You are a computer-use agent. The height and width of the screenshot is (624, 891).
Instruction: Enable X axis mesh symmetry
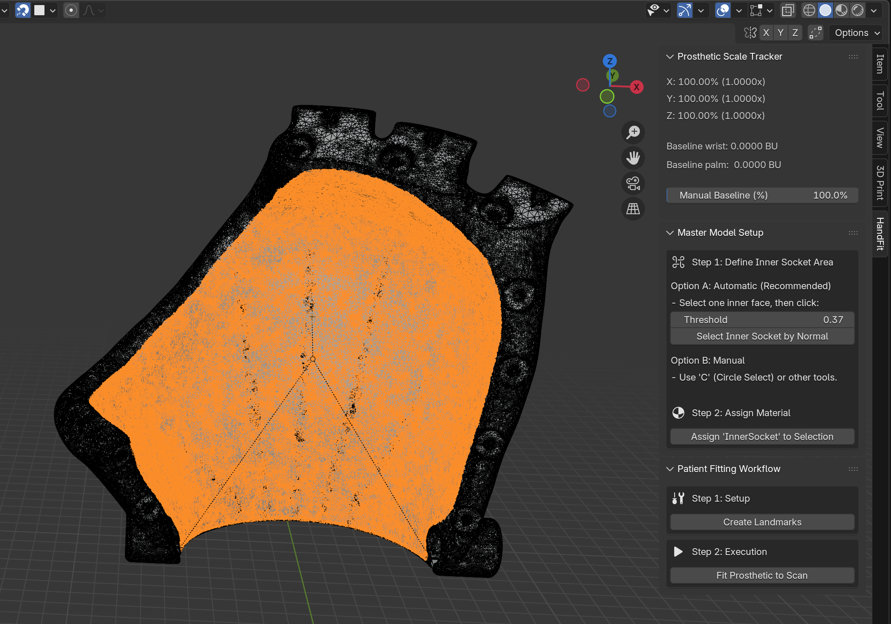(766, 33)
